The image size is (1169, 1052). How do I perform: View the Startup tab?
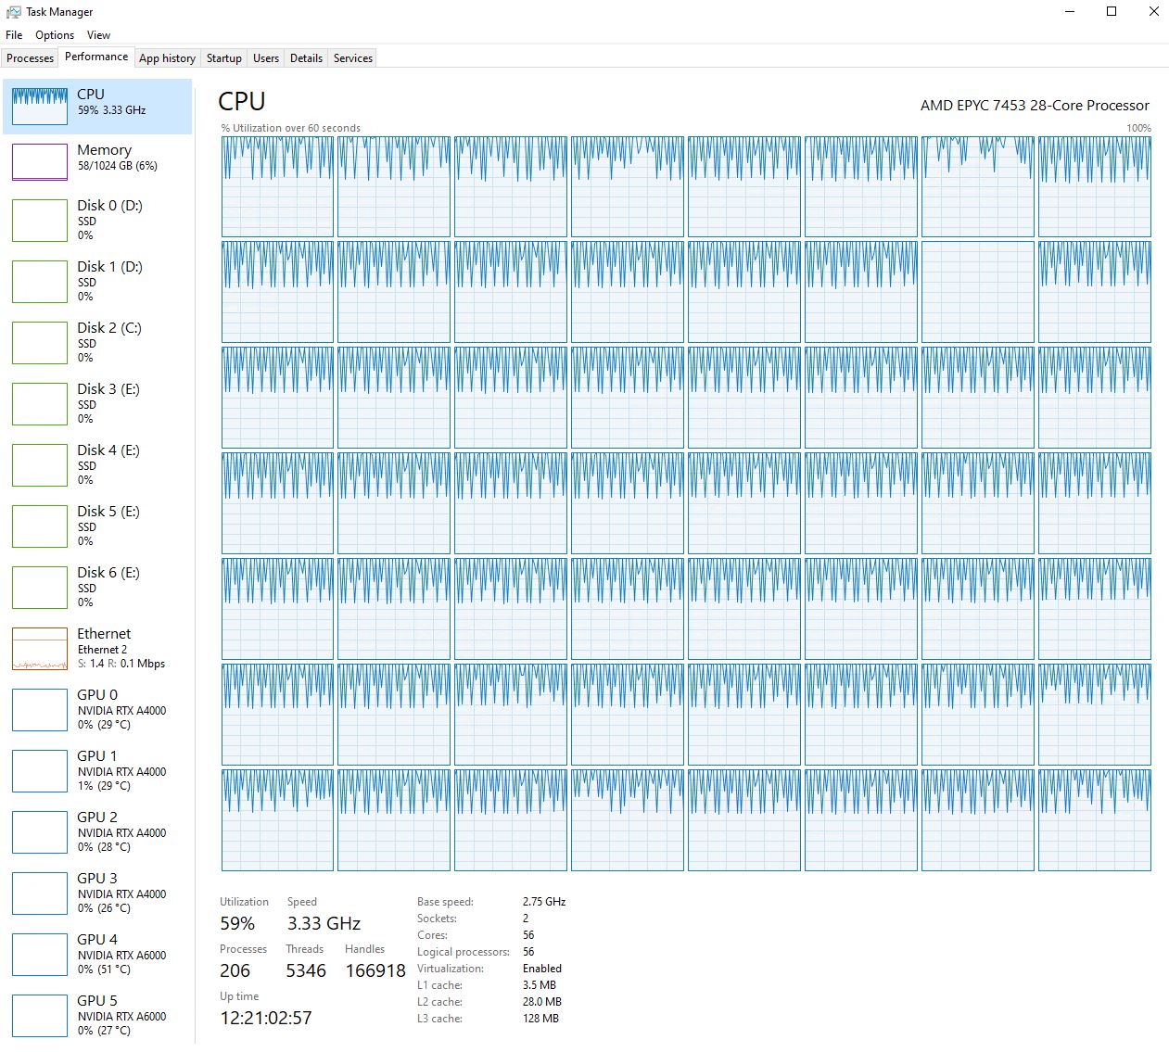coord(223,57)
